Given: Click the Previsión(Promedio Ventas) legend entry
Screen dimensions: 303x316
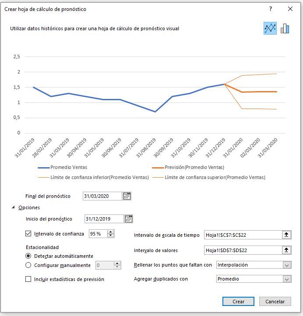Looking at the screenshot, I should click(188, 167).
